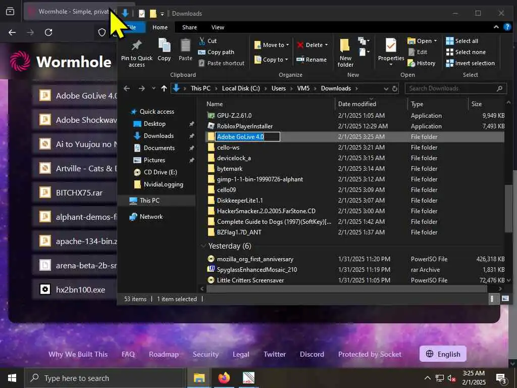517x388 pixels.
Task: Open the Roadmap link on Wormhole
Action: tap(164, 354)
